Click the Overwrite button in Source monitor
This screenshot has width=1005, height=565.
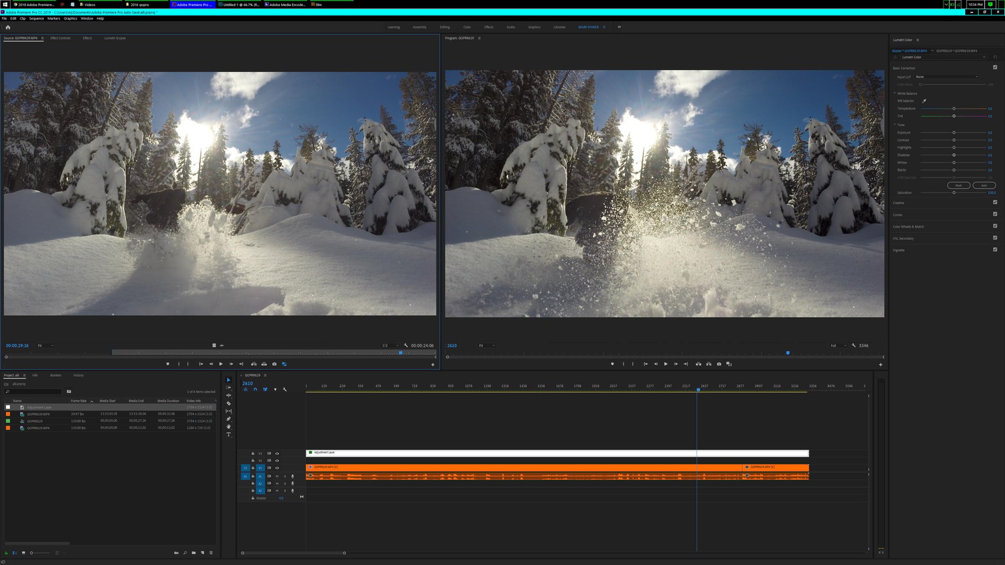coord(264,364)
